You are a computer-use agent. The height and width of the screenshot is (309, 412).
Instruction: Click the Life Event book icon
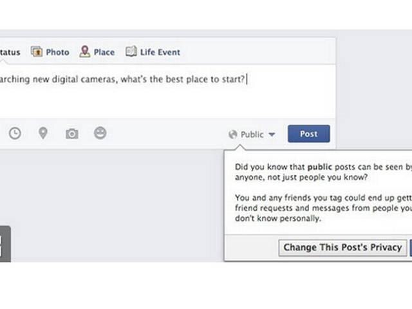(131, 51)
